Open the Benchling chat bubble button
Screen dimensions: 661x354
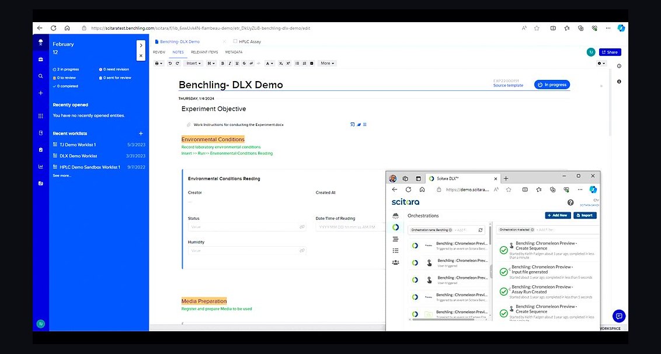619,316
